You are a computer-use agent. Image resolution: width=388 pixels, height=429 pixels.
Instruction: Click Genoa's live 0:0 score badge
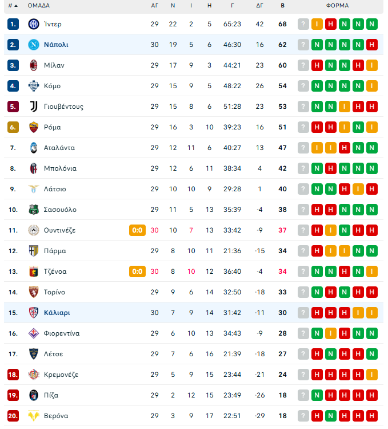(x=137, y=271)
